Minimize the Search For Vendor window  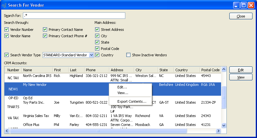point(236,5)
